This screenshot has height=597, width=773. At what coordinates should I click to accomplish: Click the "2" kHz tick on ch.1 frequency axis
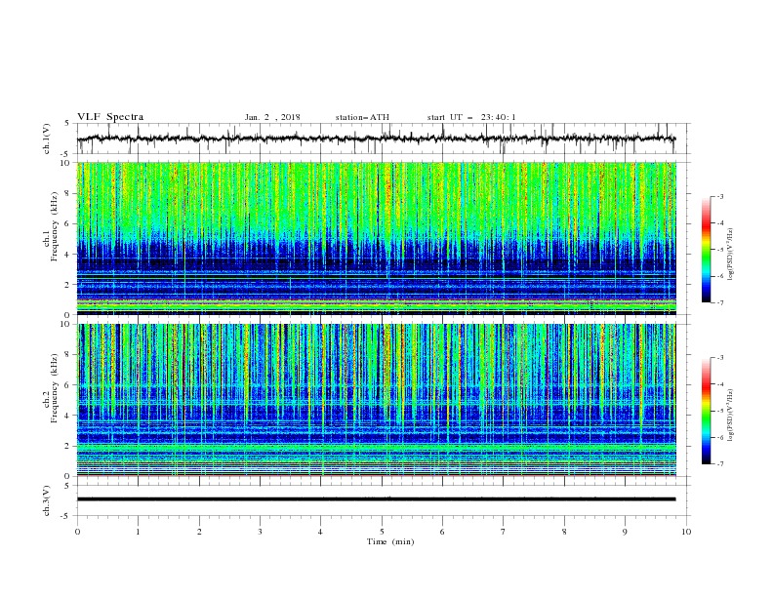click(x=69, y=284)
